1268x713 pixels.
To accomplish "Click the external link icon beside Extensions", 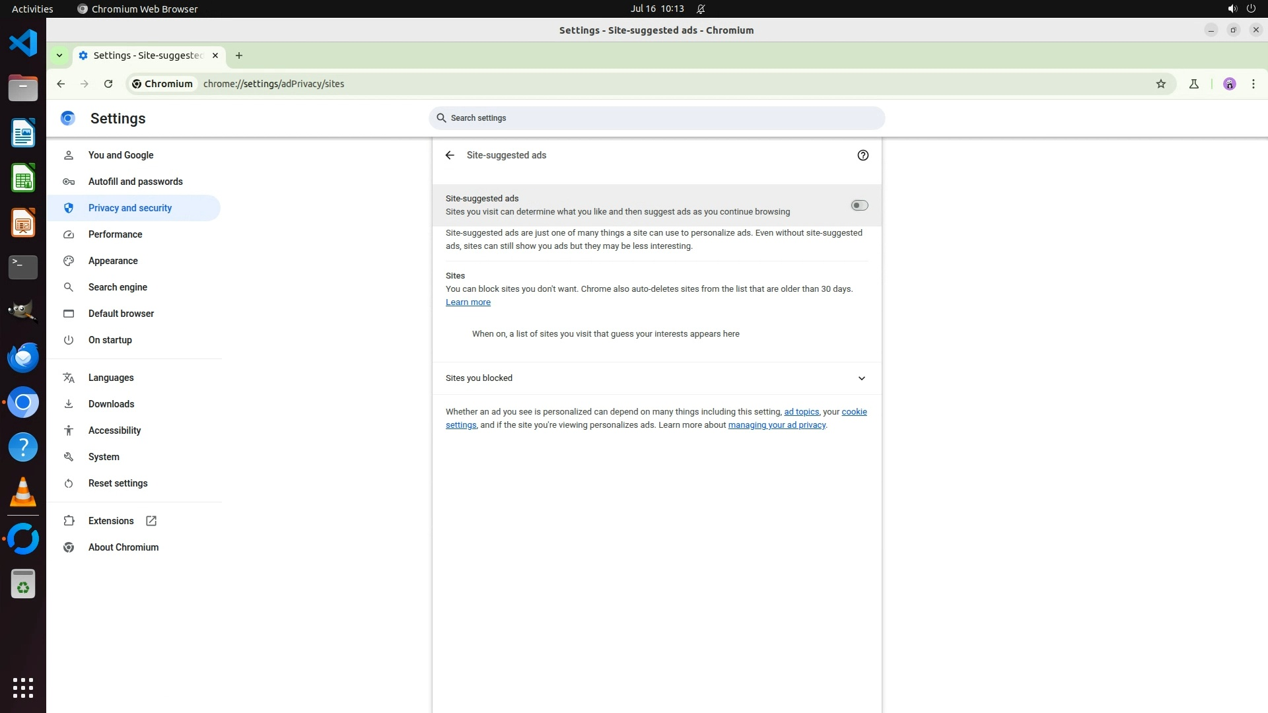I will 151,521.
